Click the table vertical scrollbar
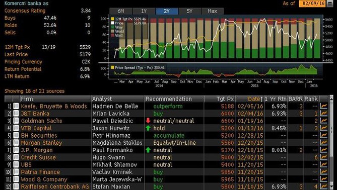 click(x=331, y=142)
